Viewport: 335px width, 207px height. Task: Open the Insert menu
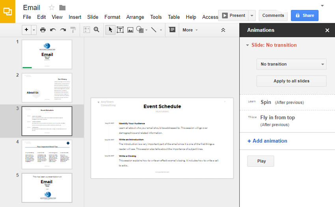75,17
